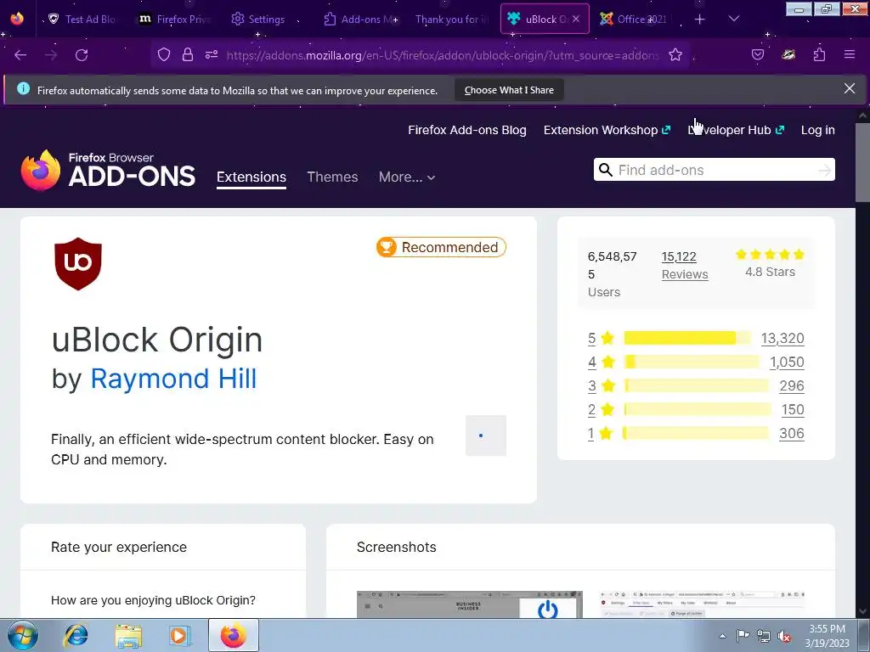Click the 4.8 Stars rating stars
The image size is (870, 652).
click(770, 255)
